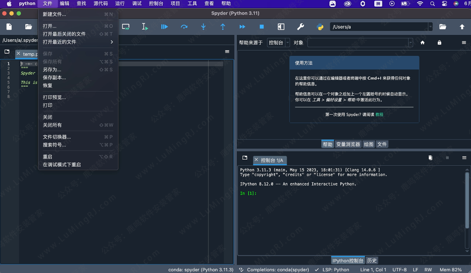
Task: Switch to the 变量浏览器 tab
Action: 348,144
